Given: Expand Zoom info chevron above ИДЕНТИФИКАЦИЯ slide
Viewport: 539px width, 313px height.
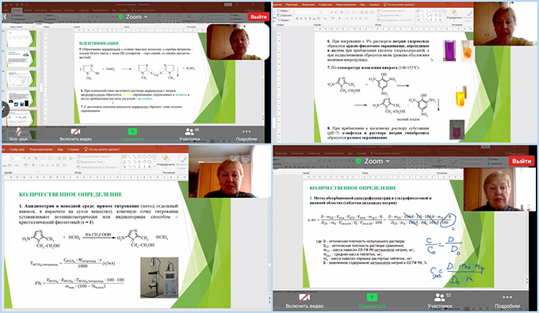Looking at the screenshot, I should click(x=146, y=17).
